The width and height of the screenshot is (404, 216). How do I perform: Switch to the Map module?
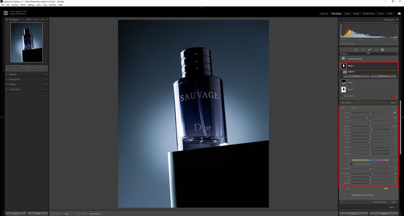(347, 14)
